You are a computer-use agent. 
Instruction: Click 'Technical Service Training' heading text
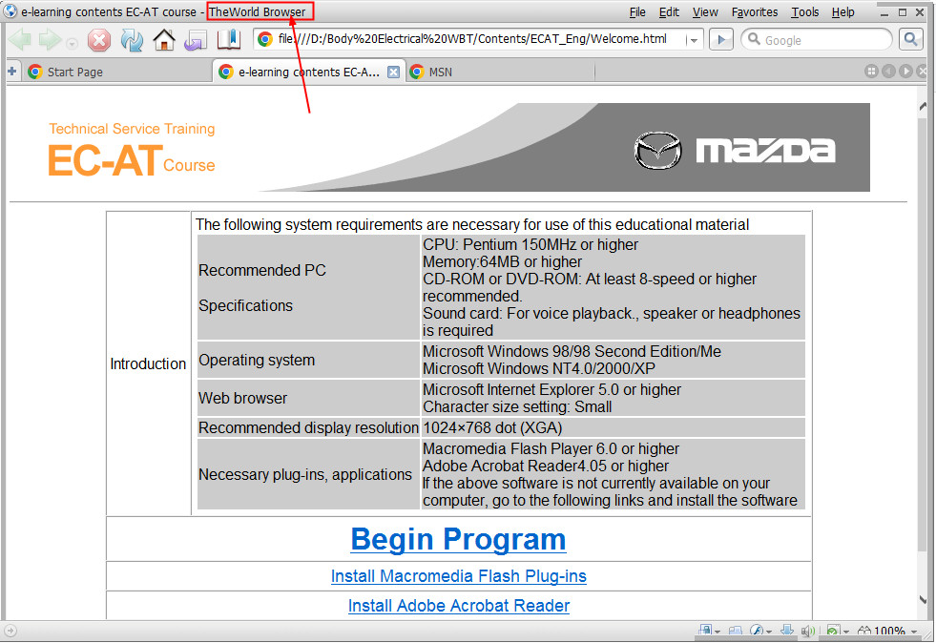[132, 129]
